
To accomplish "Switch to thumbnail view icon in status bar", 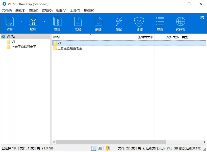I will coord(100,148).
